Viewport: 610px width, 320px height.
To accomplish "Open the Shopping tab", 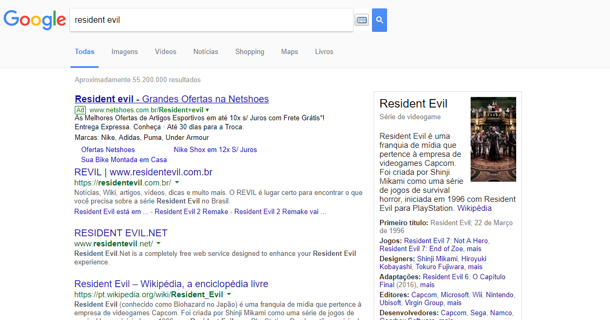I will pyautogui.click(x=250, y=52).
